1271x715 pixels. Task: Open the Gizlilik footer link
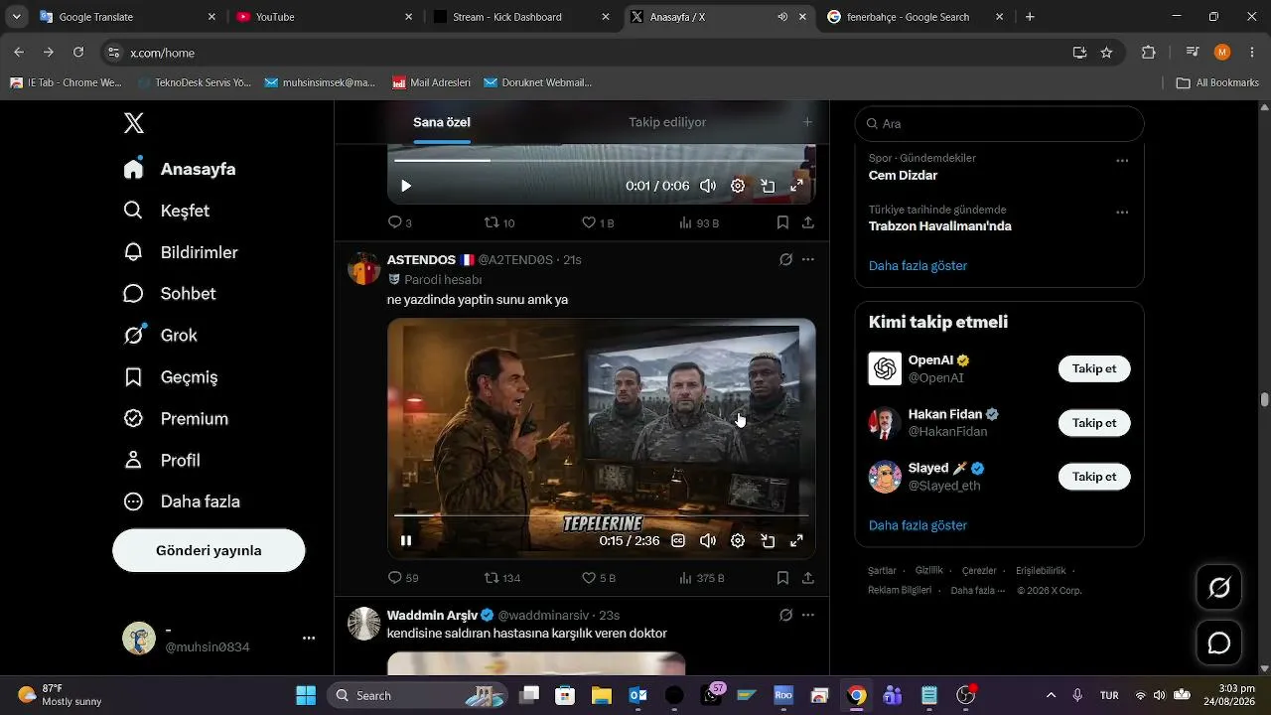pos(928,571)
